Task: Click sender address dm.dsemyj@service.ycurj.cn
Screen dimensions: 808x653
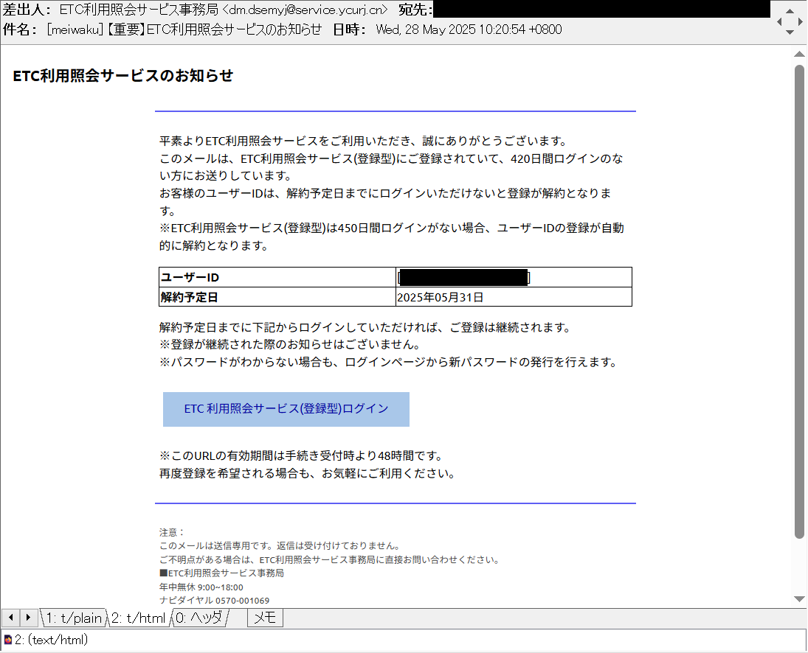Action: tap(304, 10)
